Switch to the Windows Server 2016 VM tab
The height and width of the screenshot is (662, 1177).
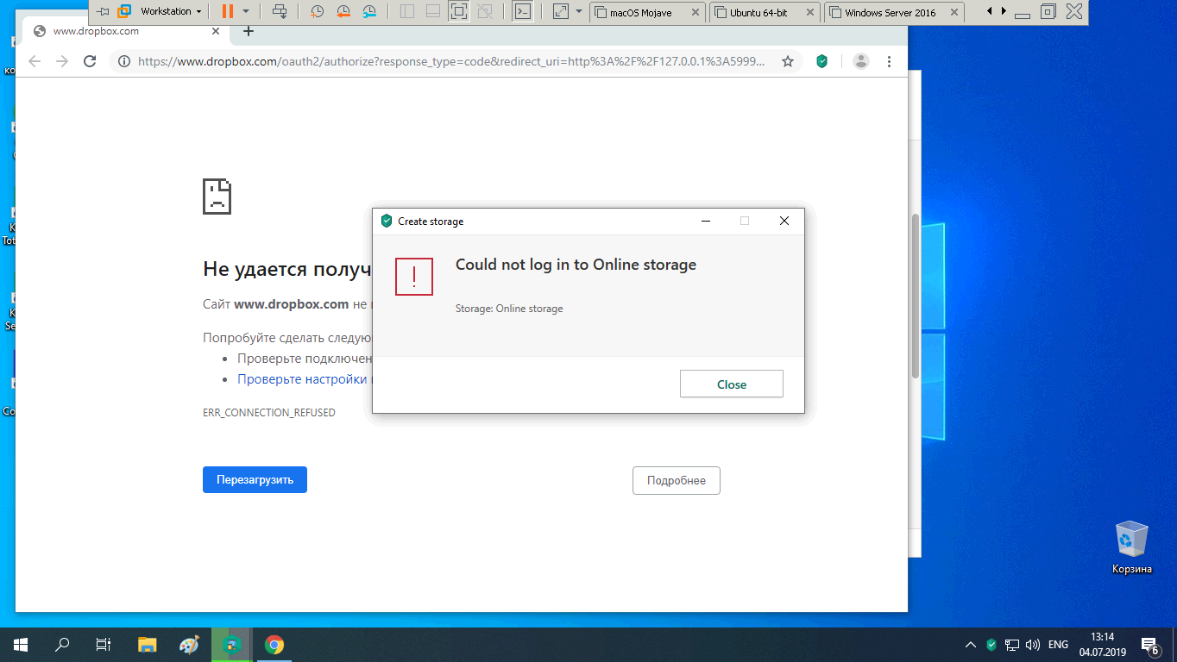[x=895, y=13]
